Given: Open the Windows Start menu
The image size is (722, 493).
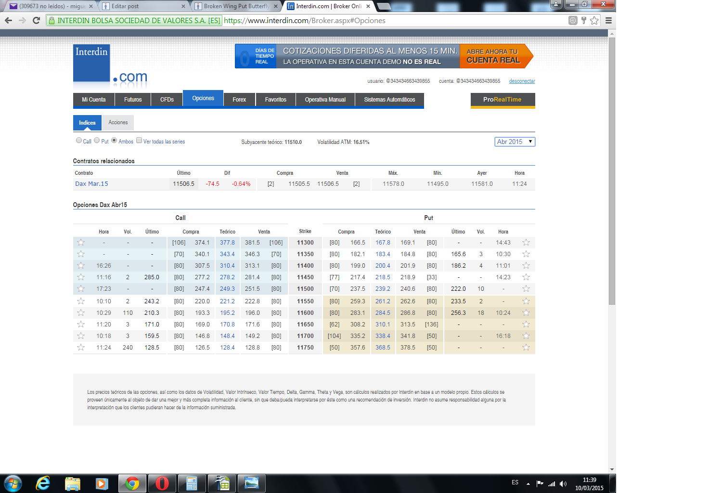Looking at the screenshot, I should [x=13, y=483].
